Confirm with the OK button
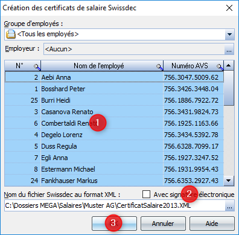The width and height of the screenshot is (239, 235). (x=114, y=224)
